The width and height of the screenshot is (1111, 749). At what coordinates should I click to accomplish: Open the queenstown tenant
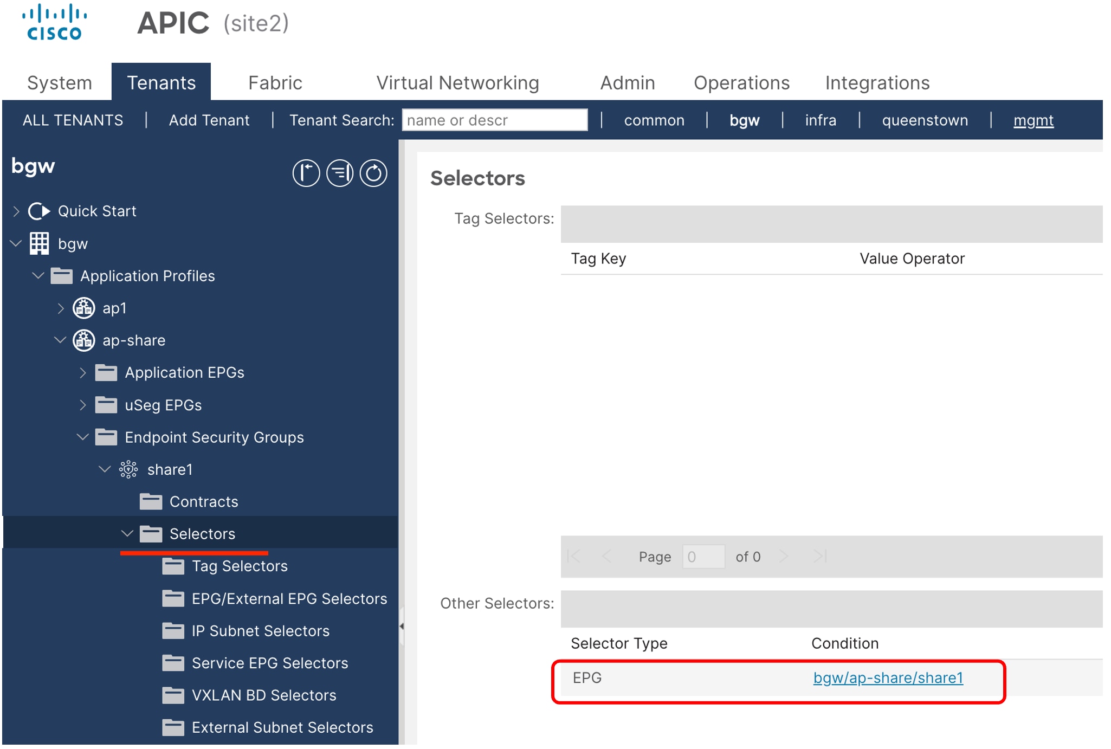pyautogui.click(x=925, y=120)
